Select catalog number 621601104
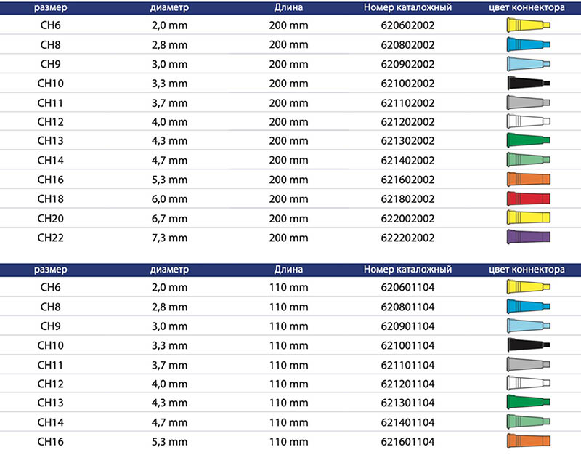581x455 pixels. [407, 442]
